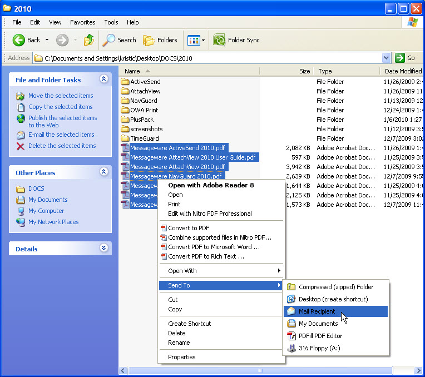Select the NavGuard folder icon
Image resolution: width=425 pixels, height=377 pixels.
pyautogui.click(x=125, y=101)
